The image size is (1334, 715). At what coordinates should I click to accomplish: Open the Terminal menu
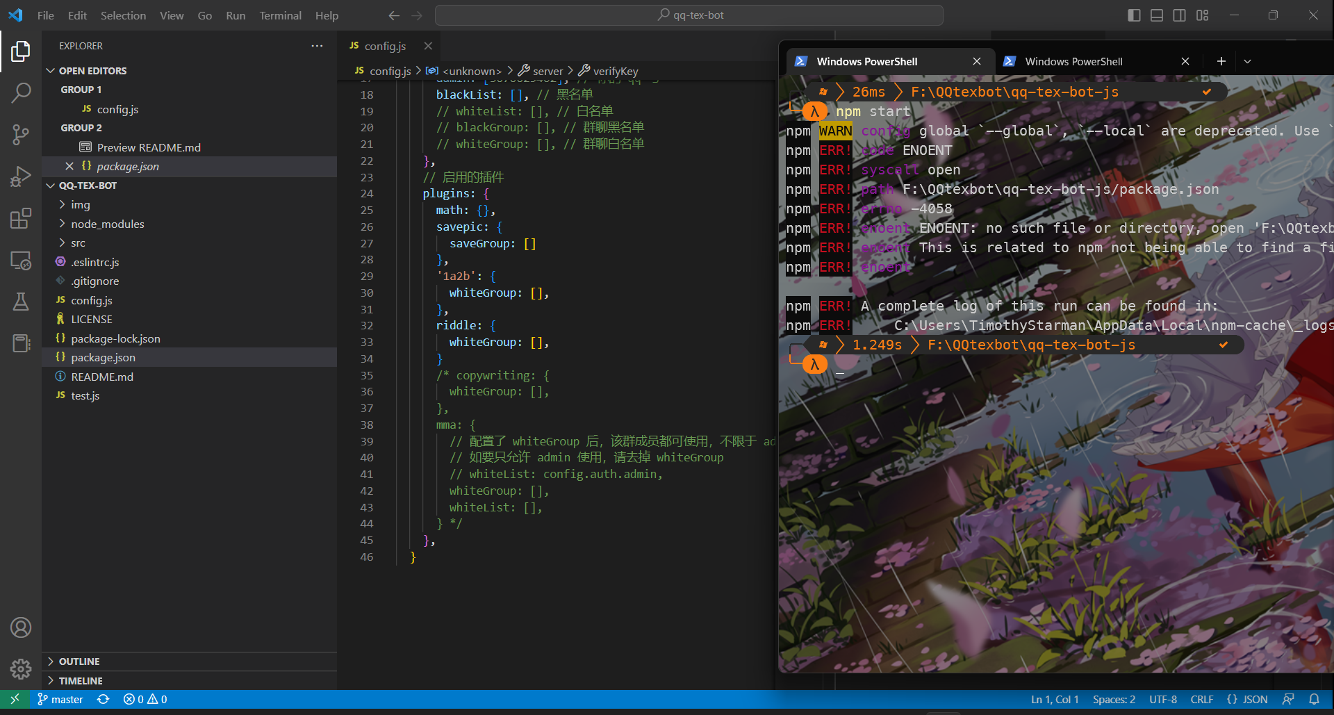tap(280, 15)
